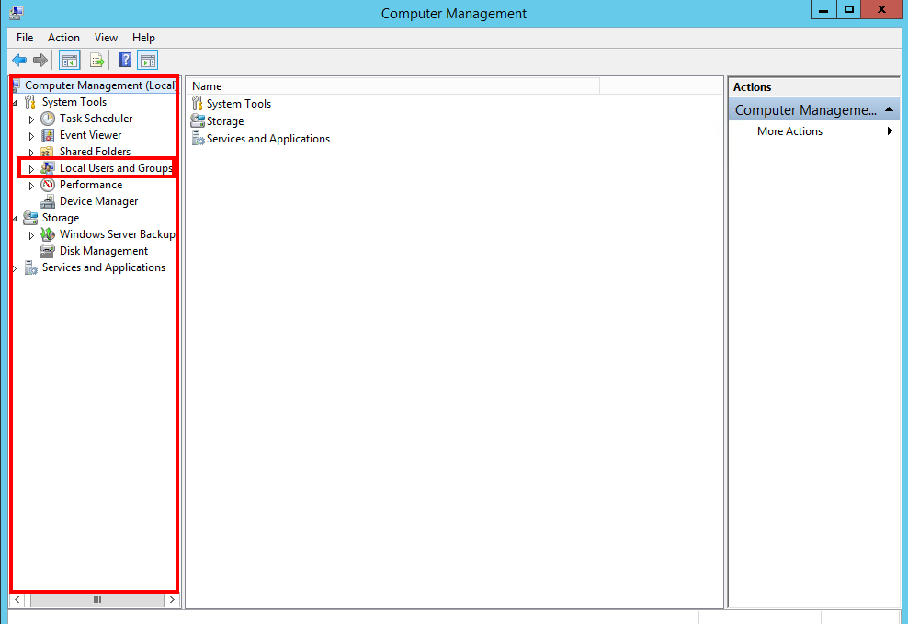The width and height of the screenshot is (908, 624).
Task: Select Task Scheduler in the tree
Action: coord(96,119)
